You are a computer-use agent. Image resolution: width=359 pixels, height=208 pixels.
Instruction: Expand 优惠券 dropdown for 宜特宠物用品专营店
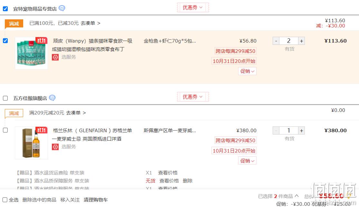[x=193, y=7]
